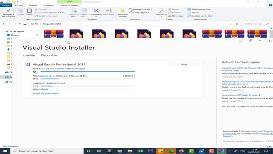Click Voir plus de nouveautés link
The image size is (273, 154).
[247, 107]
